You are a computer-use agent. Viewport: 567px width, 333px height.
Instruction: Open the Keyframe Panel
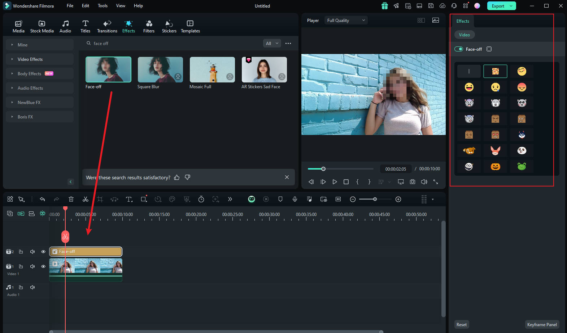tap(542, 324)
